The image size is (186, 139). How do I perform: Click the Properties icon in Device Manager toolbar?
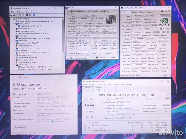pos(23,15)
